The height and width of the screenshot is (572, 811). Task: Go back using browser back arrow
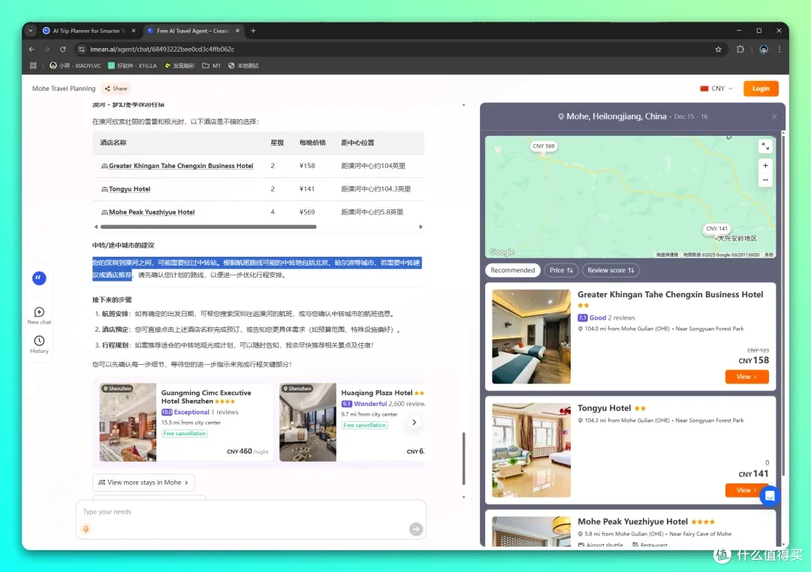32,49
